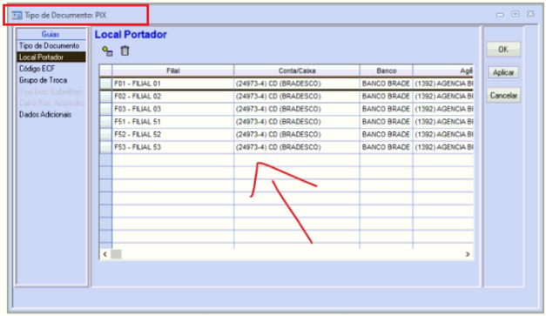Click Conta/Caixa cell in F02 row

(x=297, y=97)
